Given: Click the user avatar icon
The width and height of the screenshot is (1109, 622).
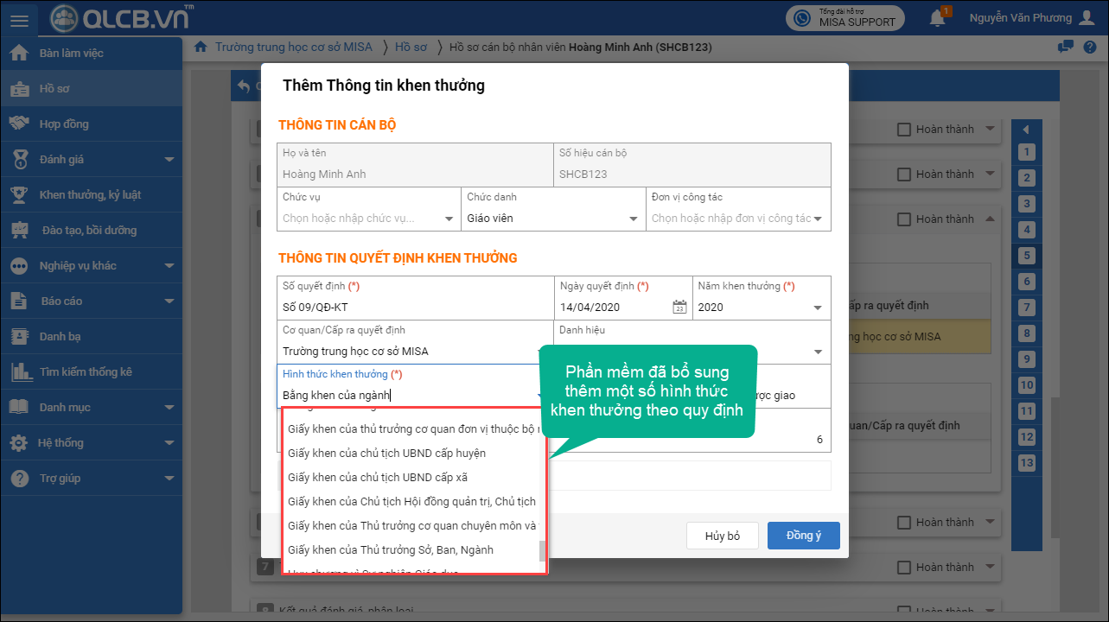Looking at the screenshot, I should [x=1087, y=18].
